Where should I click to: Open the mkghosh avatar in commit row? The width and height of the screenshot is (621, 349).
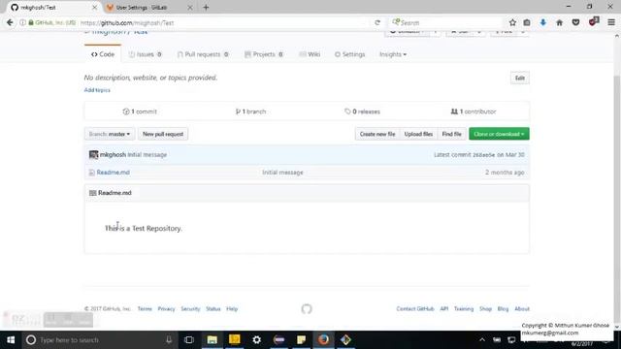(93, 155)
